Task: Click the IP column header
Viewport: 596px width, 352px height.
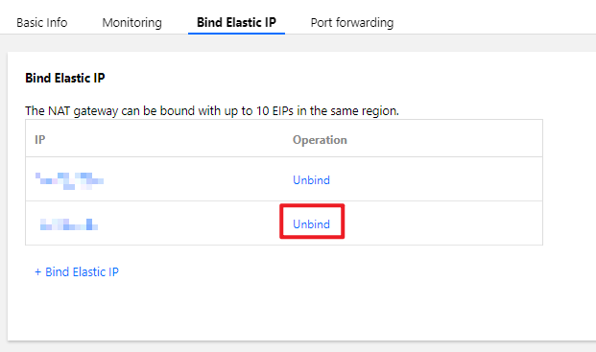Action: [x=40, y=140]
